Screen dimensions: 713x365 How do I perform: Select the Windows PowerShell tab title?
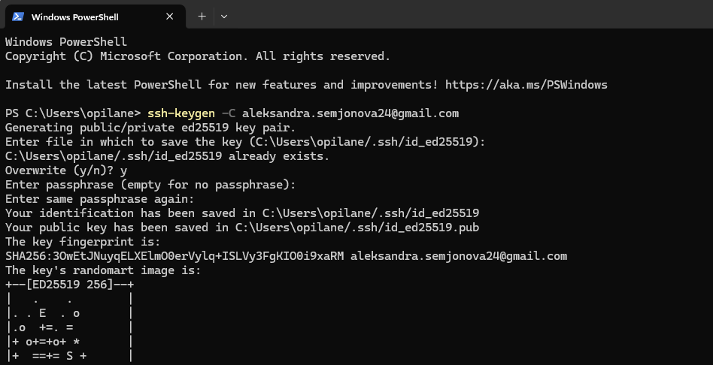pyautogui.click(x=74, y=17)
